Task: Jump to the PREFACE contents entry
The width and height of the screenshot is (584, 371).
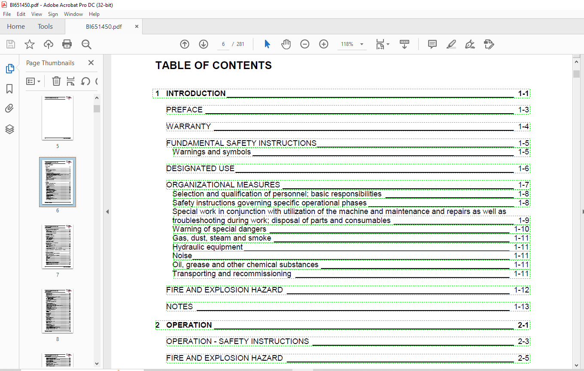Action: click(348, 110)
